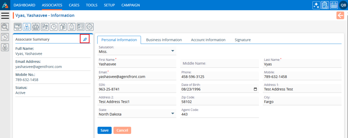Open the history clock icon in sidebar

point(5,37)
